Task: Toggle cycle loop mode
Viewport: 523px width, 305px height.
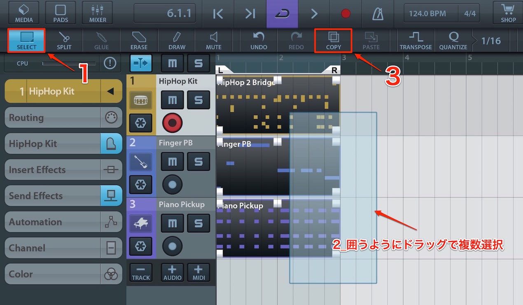Action: 282,14
